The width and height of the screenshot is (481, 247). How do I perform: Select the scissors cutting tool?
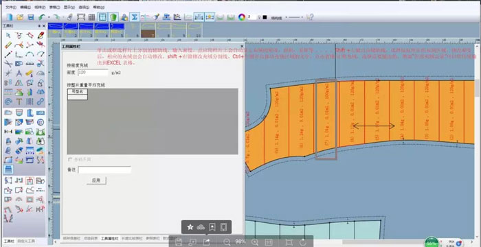(x=8, y=64)
